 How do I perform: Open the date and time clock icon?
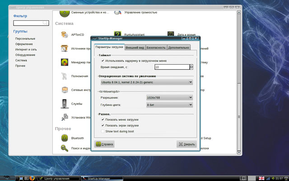click(x=171, y=34)
